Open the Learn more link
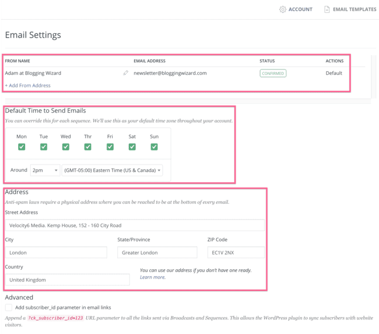379x334 pixels. click(x=153, y=277)
